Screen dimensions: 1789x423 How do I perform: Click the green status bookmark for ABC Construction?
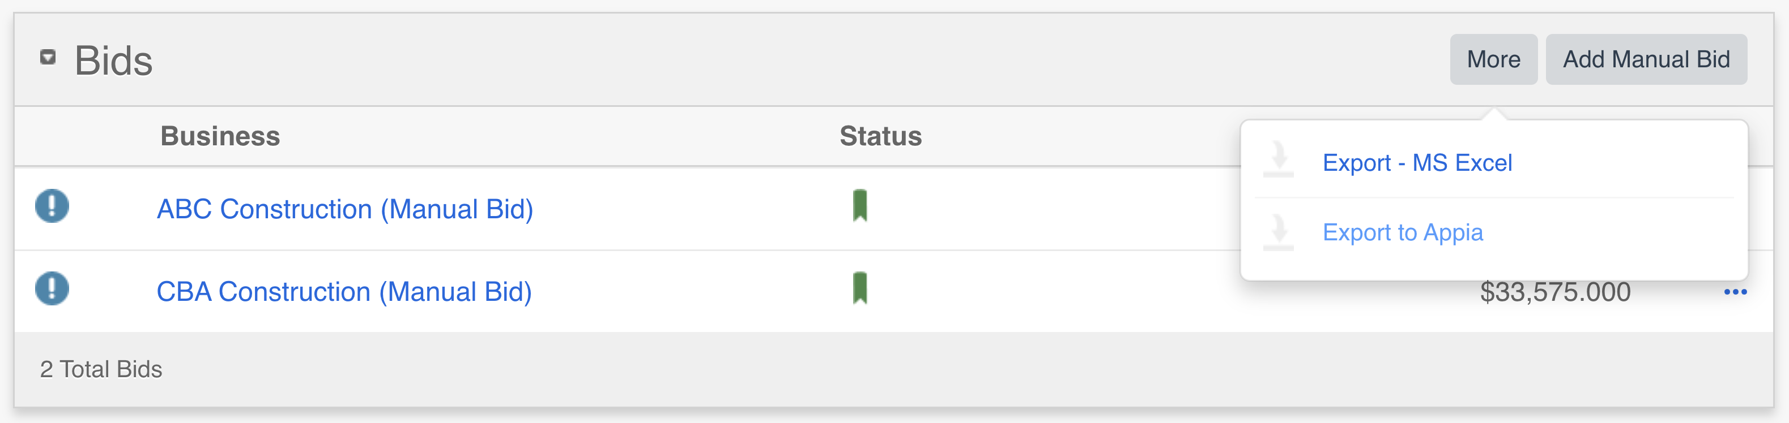click(860, 206)
